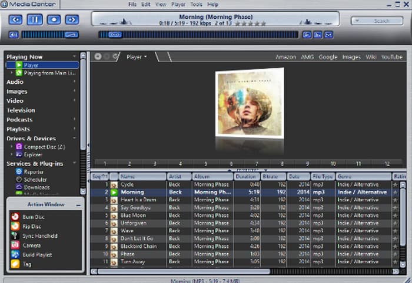Collapse the Services & Plug-ins section
412x283 pixels.
[74, 163]
